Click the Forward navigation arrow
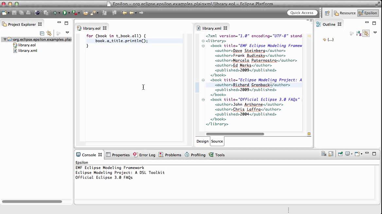The image size is (382, 214). (x=141, y=13)
